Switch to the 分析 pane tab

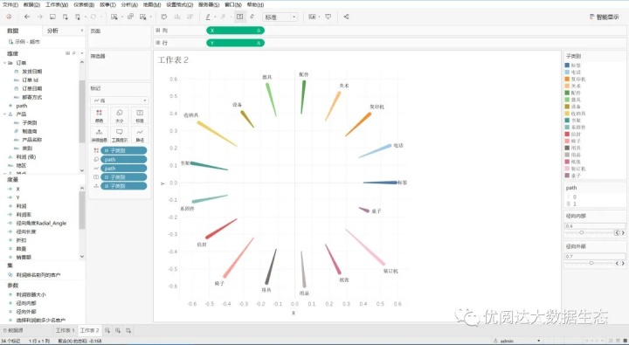[52, 31]
